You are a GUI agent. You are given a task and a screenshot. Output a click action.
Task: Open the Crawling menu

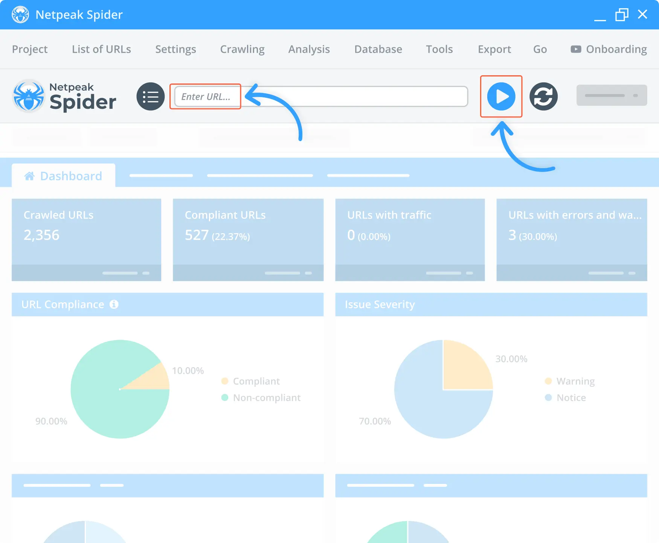pyautogui.click(x=242, y=49)
